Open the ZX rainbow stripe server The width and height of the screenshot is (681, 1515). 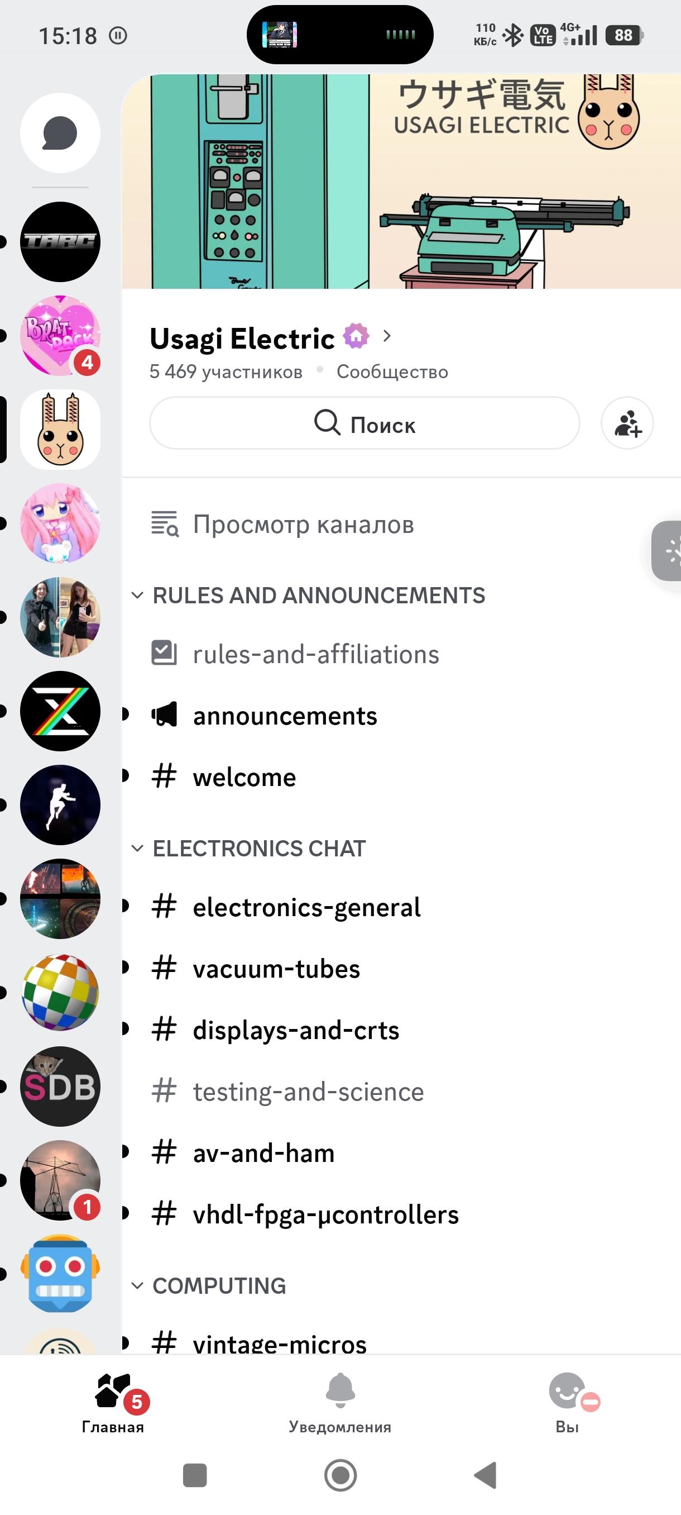click(x=60, y=711)
